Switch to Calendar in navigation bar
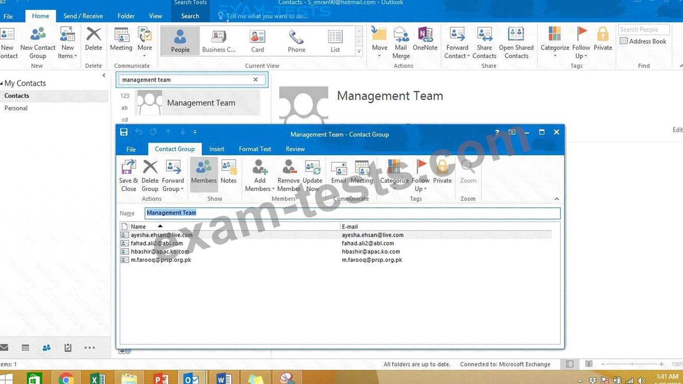 click(25, 348)
